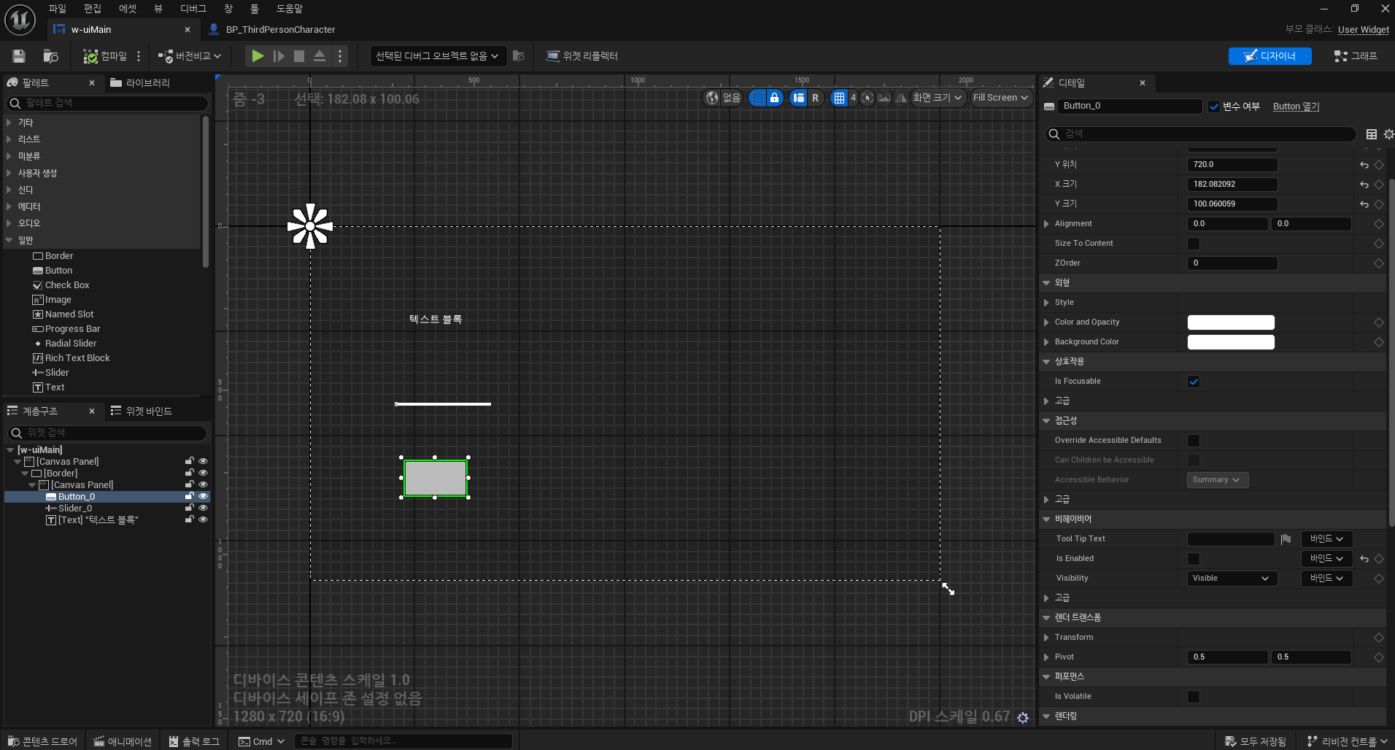Open the Visibility dropdown set to Visible
The image size is (1395, 750).
(1232, 579)
